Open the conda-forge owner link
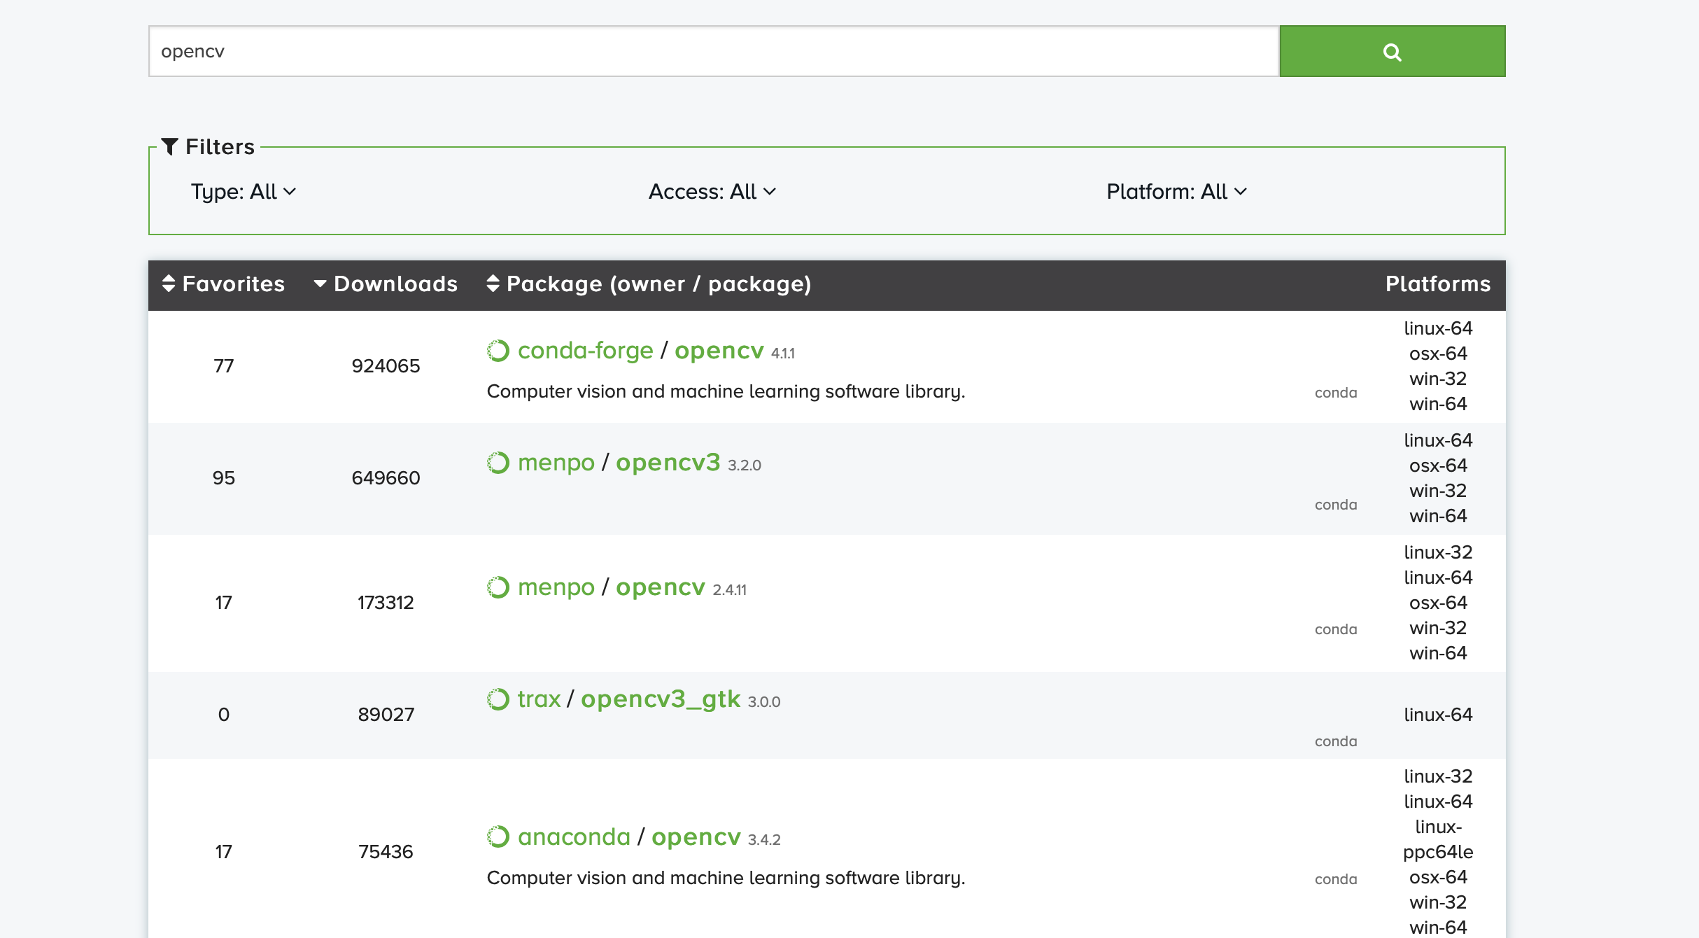The width and height of the screenshot is (1699, 938). pyautogui.click(x=585, y=350)
